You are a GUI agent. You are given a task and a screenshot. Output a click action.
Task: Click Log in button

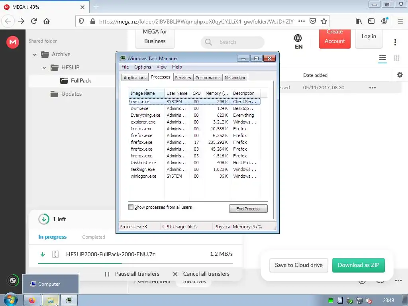369,39
